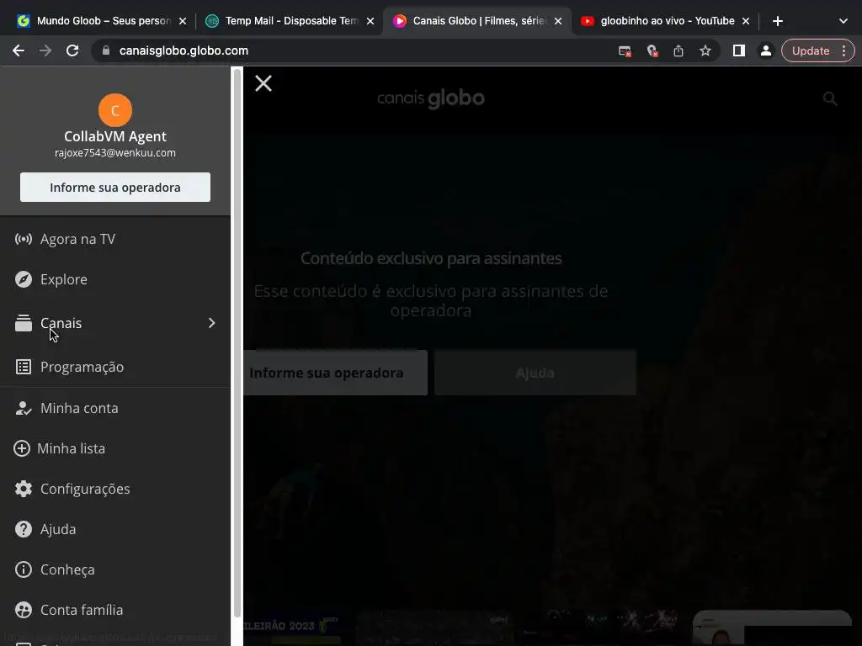Open Programação menu item
This screenshot has width=862, height=646.
[x=114, y=367]
